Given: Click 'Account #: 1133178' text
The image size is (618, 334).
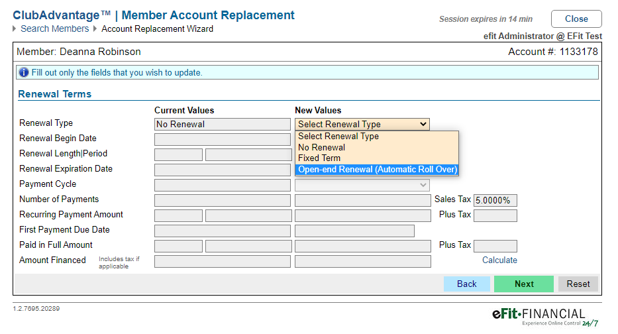Looking at the screenshot, I should (x=552, y=52).
